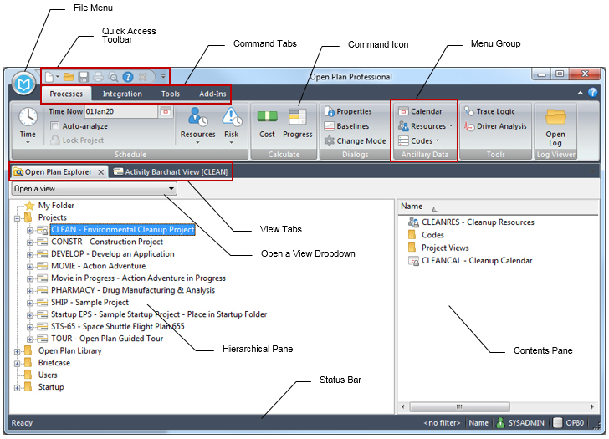Screen dimensions: 609x439
Task: Enable the Auto-analyze checkbox
Action: 55,126
